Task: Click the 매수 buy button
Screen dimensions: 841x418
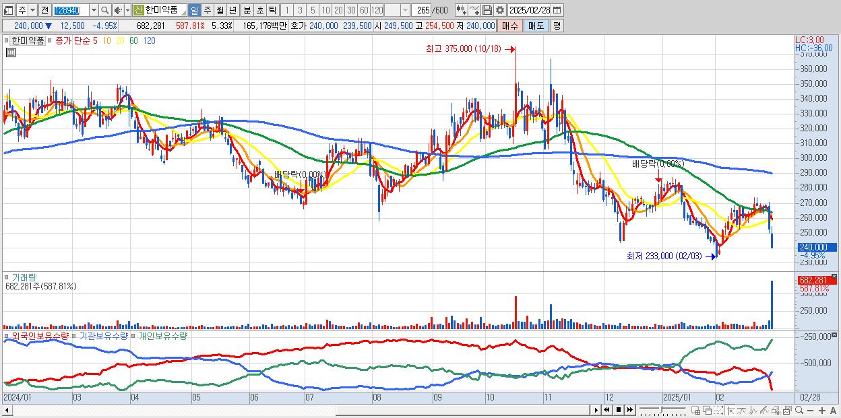Action: click(x=510, y=26)
